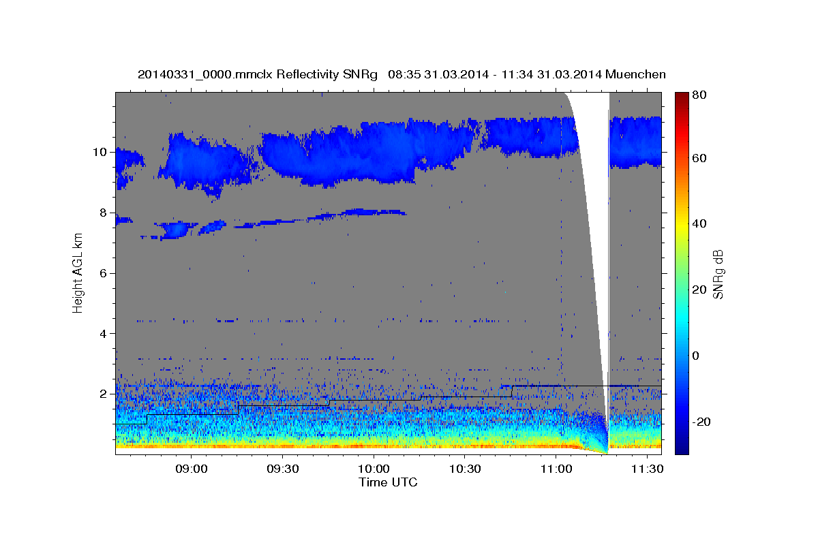Click the 'Time UTC' axis label
This screenshot has height=545, width=818.
point(388,482)
